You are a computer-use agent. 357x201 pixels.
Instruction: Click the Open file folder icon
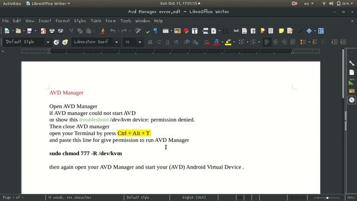pyautogui.click(x=18, y=31)
